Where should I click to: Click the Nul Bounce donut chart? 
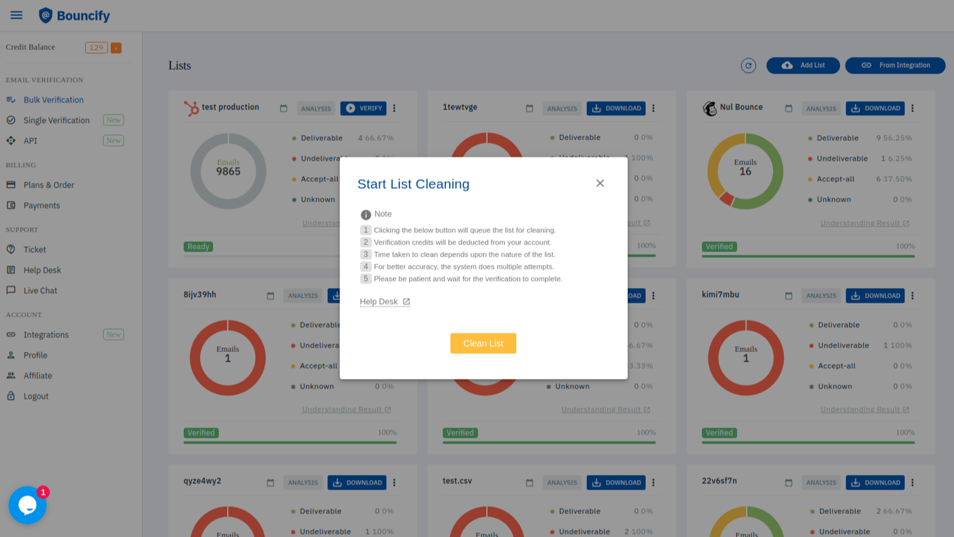(x=745, y=171)
